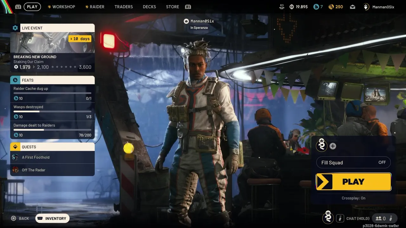The height and width of the screenshot is (228, 406).
Task: Click Off The Radar quest trader portrait
Action: click(x=15, y=170)
